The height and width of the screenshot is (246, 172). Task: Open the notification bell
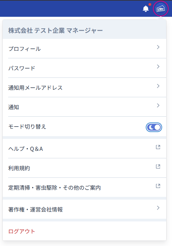tap(146, 9)
